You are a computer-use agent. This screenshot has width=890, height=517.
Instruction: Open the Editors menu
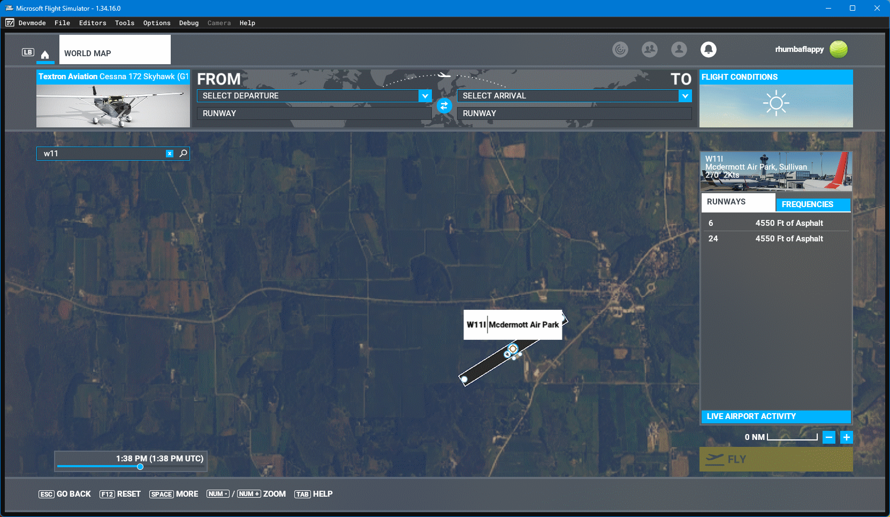click(x=93, y=23)
